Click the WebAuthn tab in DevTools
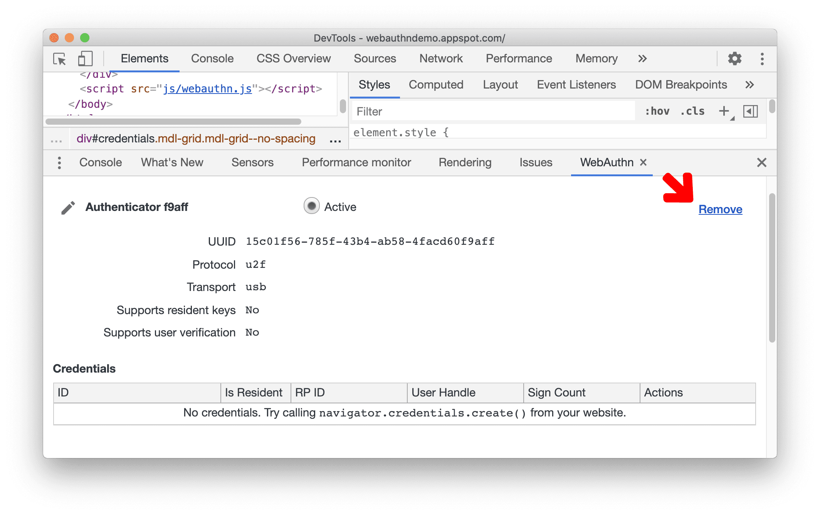The height and width of the screenshot is (515, 820). (603, 162)
